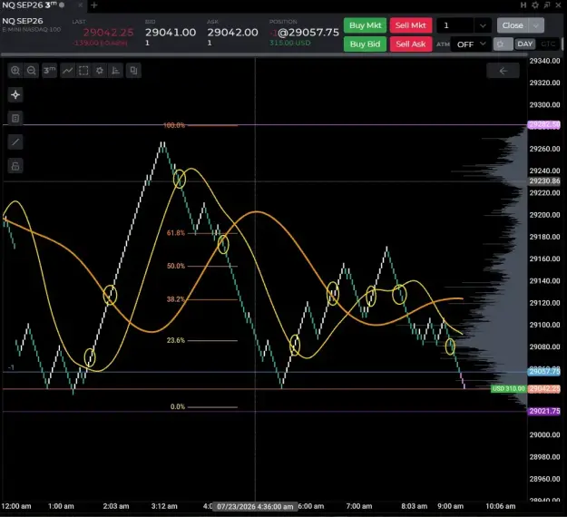This screenshot has height=517, width=567.
Task: Click Buy Mkt button
Action: [366, 25]
